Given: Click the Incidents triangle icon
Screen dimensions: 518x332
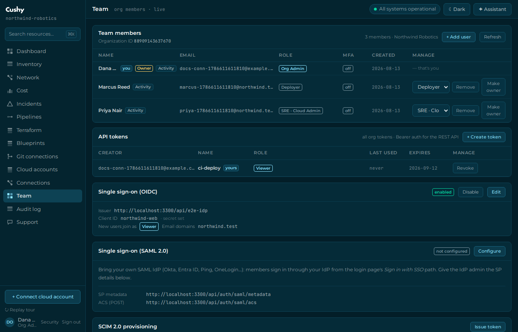Looking at the screenshot, I should pos(10,104).
